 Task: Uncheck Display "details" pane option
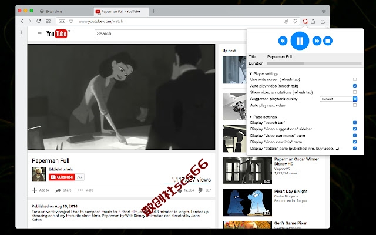[355, 149]
